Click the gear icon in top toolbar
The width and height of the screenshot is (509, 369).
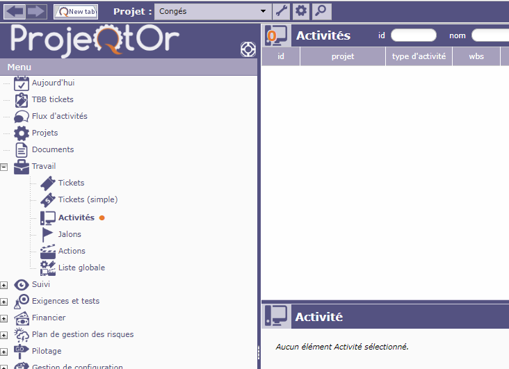(x=301, y=11)
